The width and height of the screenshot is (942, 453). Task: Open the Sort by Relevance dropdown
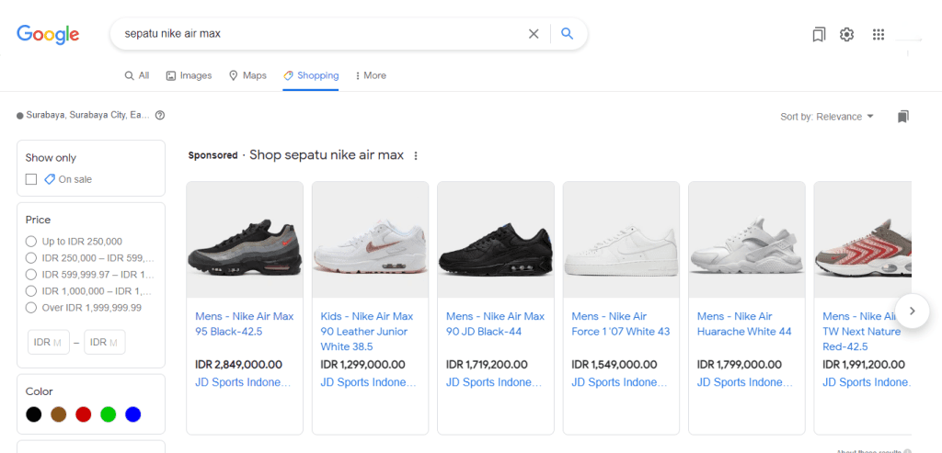click(x=826, y=117)
